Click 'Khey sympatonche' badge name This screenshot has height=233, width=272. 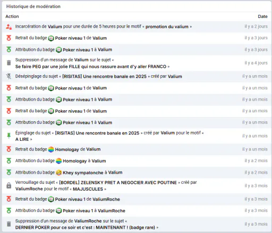point(83,173)
